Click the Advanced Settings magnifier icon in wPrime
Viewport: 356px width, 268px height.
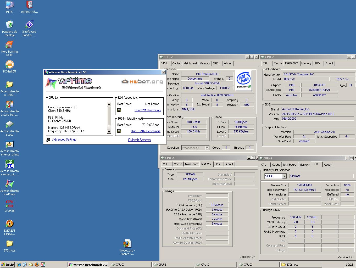tap(48, 140)
